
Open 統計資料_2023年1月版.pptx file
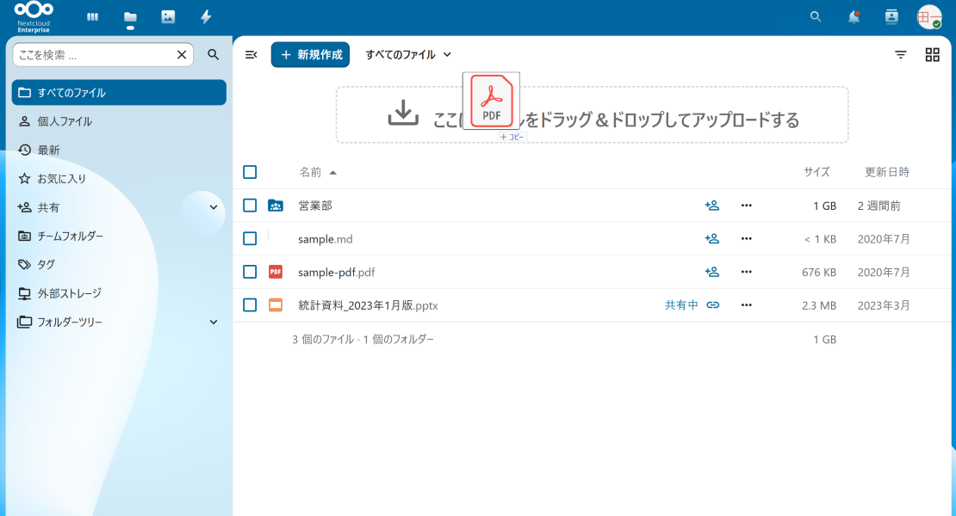[x=368, y=305]
